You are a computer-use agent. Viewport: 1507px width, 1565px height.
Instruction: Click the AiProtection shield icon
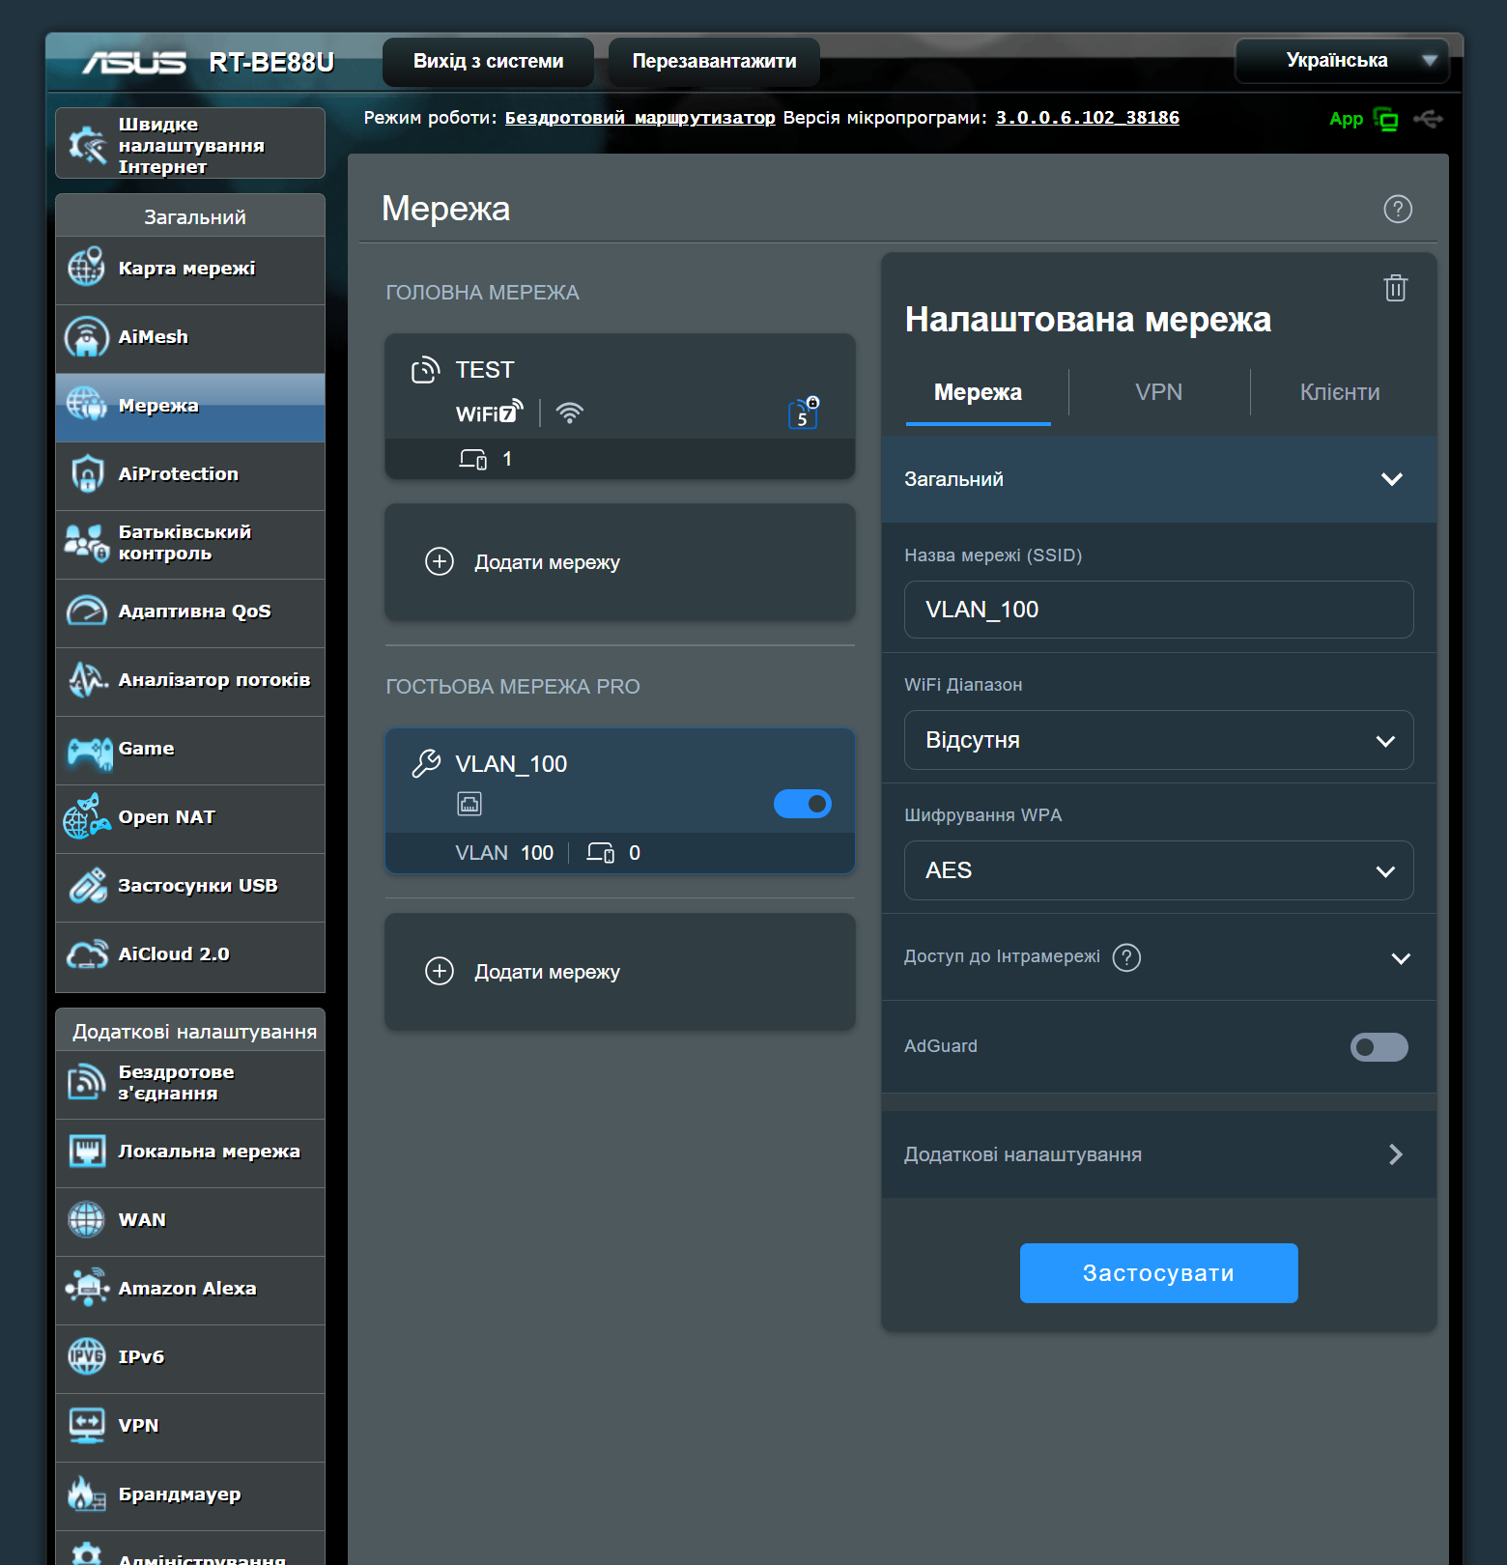[87, 473]
